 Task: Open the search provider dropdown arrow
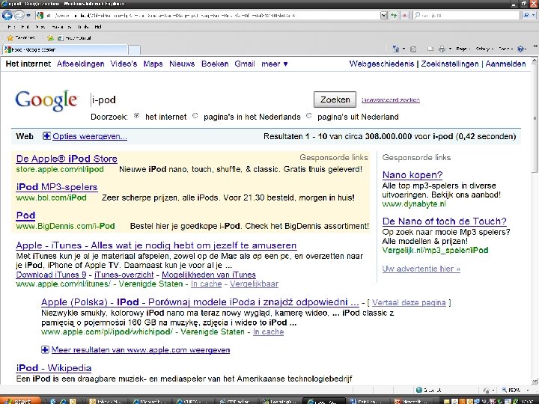click(x=533, y=16)
